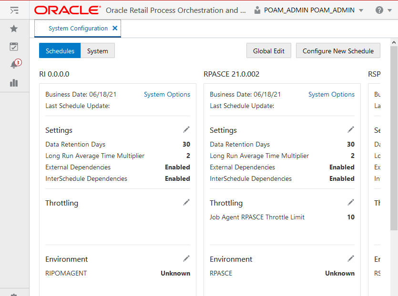
Task: Open the Reports bar chart icon
Action: point(14,83)
